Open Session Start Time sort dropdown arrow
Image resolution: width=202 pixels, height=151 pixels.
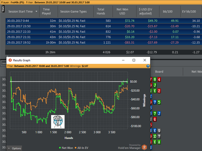(36, 12)
